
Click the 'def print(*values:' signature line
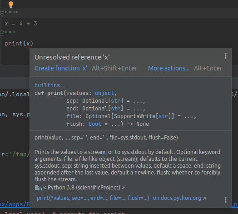75,93
